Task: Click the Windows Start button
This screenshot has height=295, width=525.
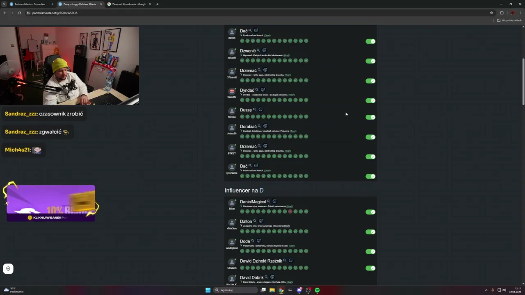Action: tap(208, 290)
